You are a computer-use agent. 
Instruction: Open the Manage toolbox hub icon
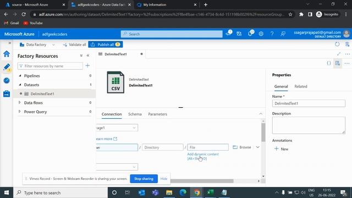point(7,94)
